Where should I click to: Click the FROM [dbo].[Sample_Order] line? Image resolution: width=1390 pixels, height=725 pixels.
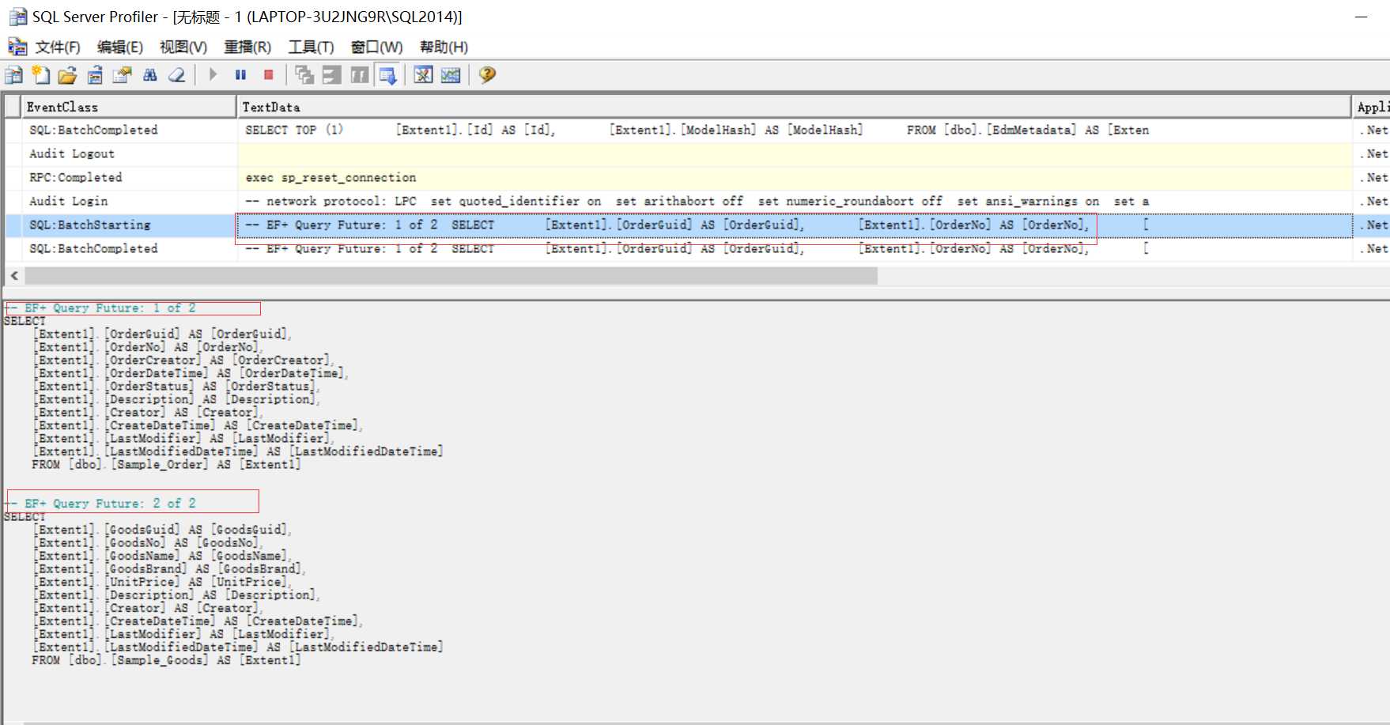coord(166,465)
